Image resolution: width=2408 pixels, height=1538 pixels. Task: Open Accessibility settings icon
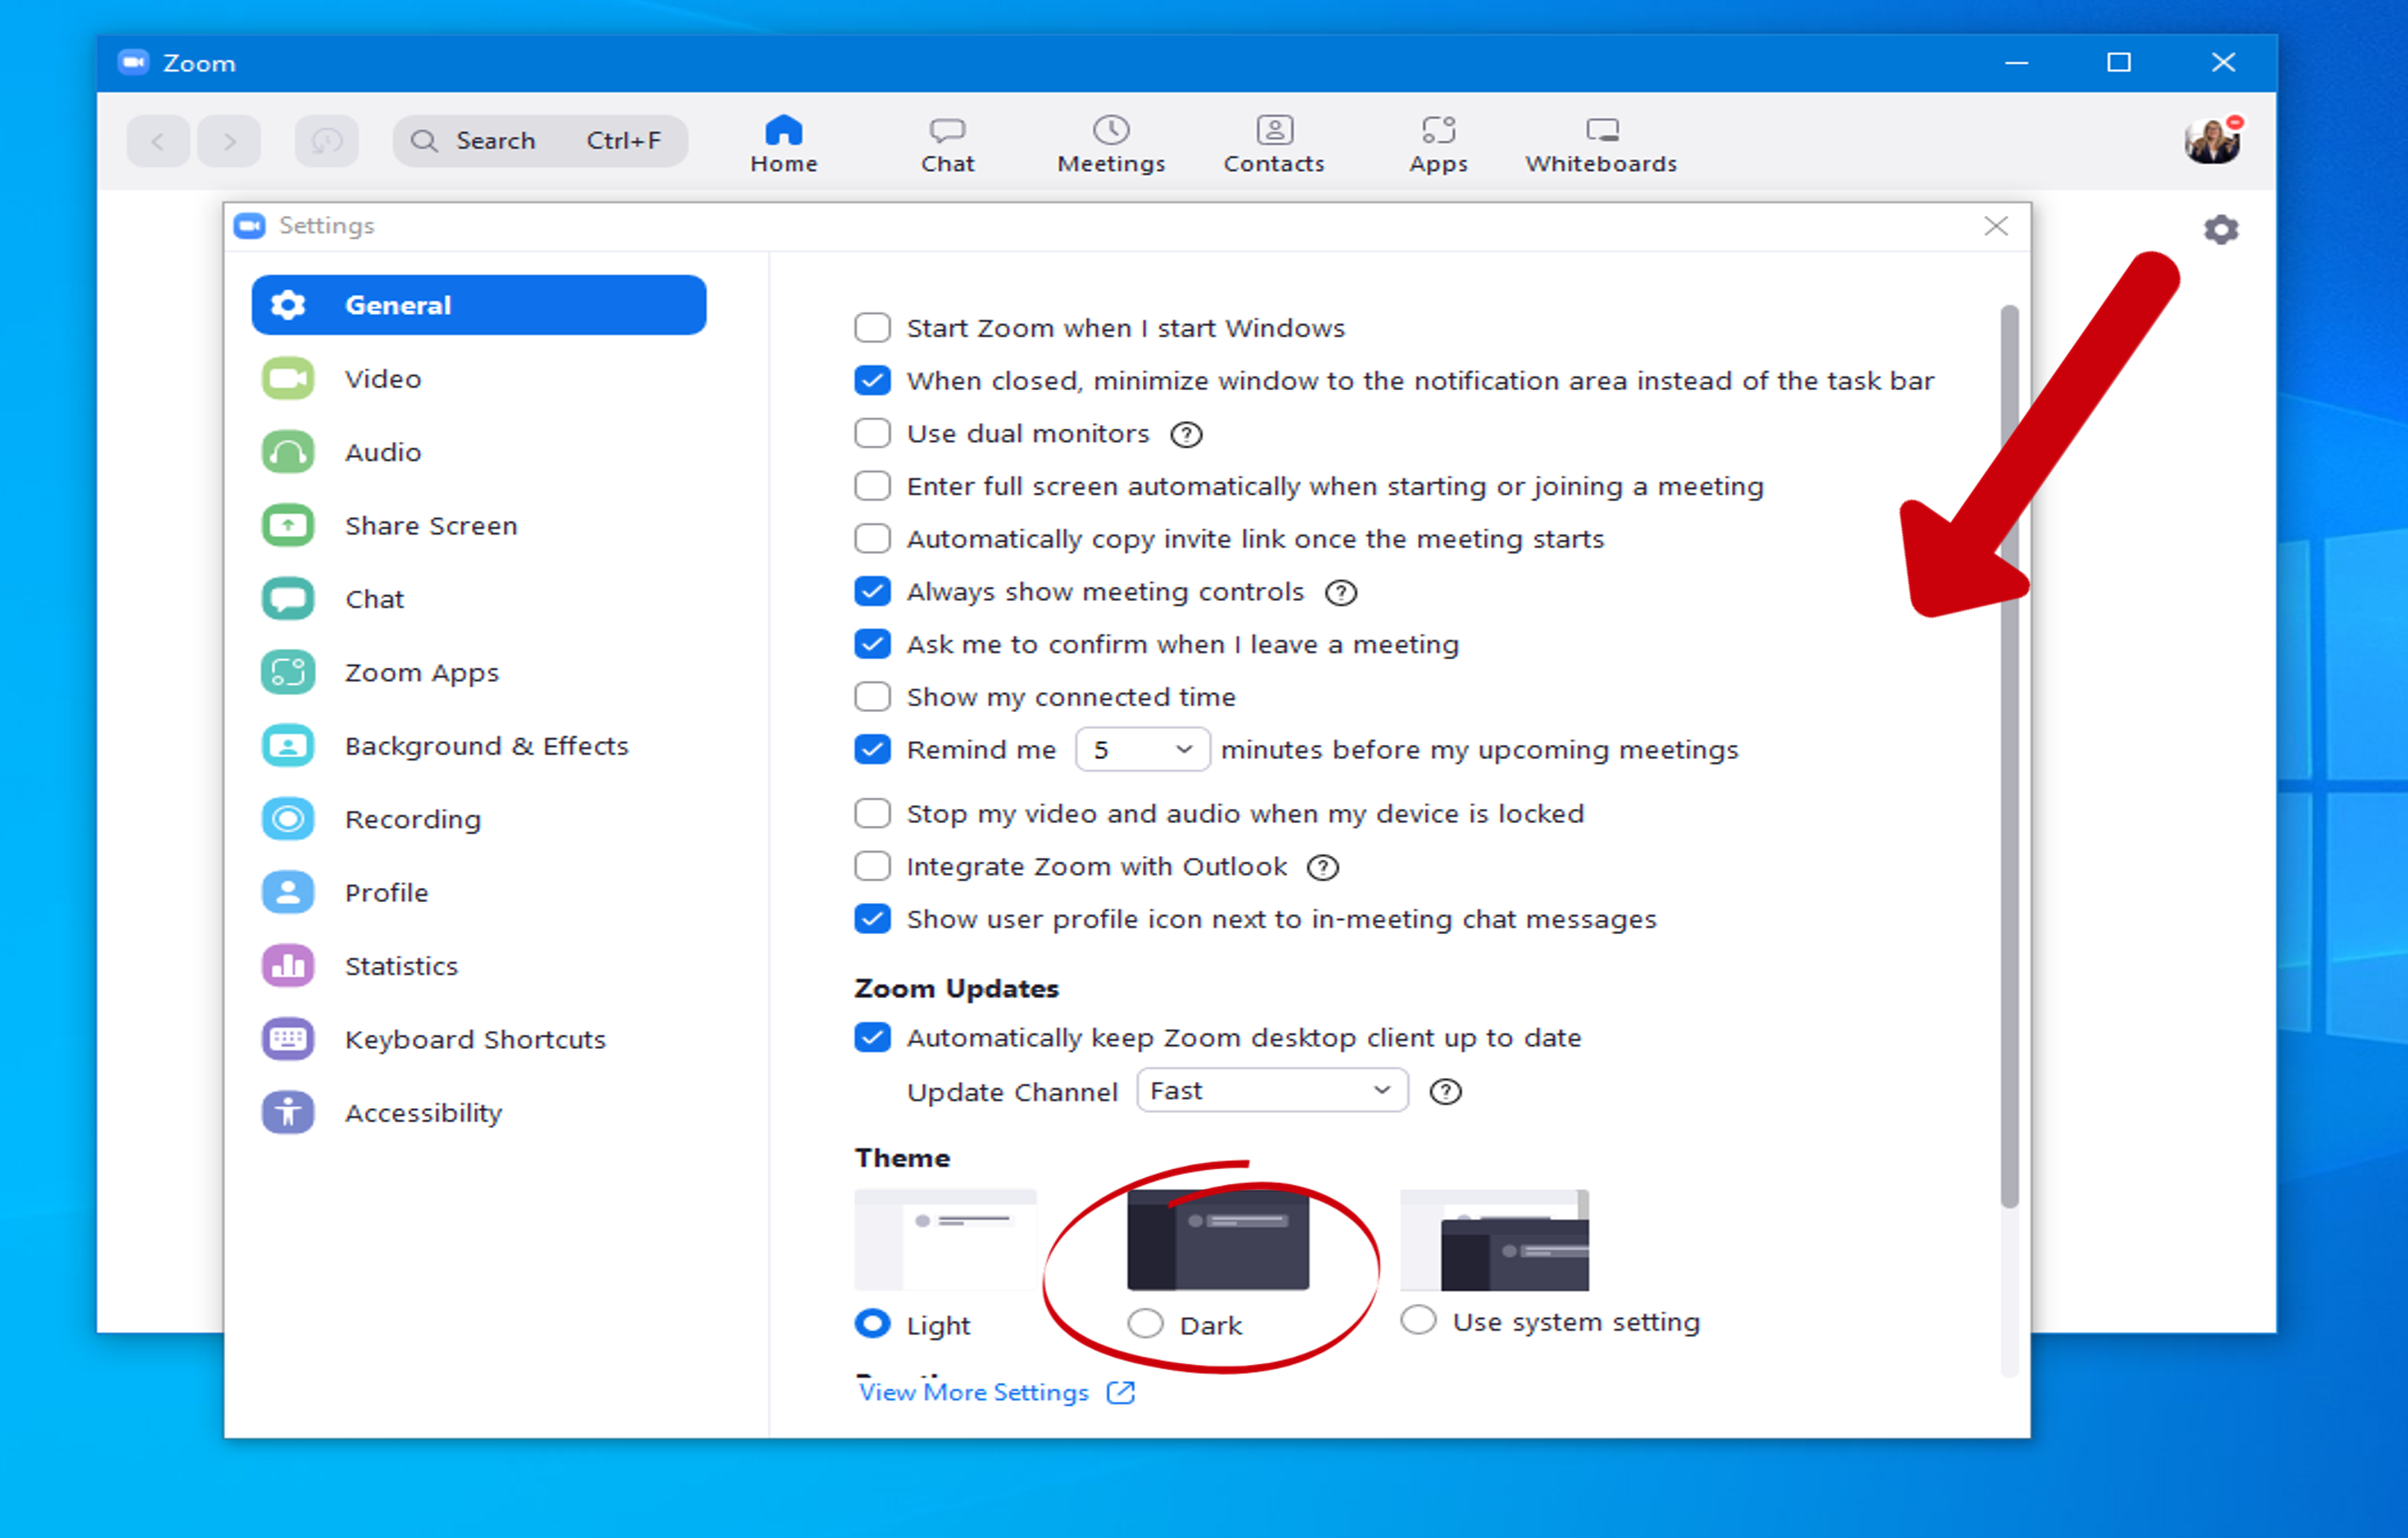288,1112
